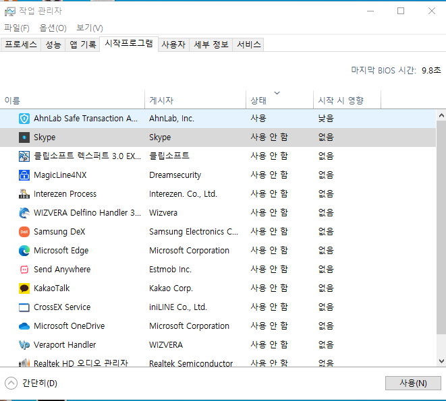
Task: Click the Interezen Process icon
Action: 24,194
